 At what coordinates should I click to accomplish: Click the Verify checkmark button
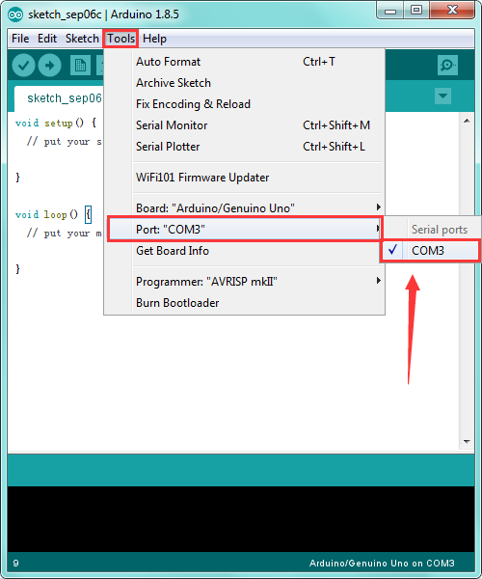click(23, 66)
